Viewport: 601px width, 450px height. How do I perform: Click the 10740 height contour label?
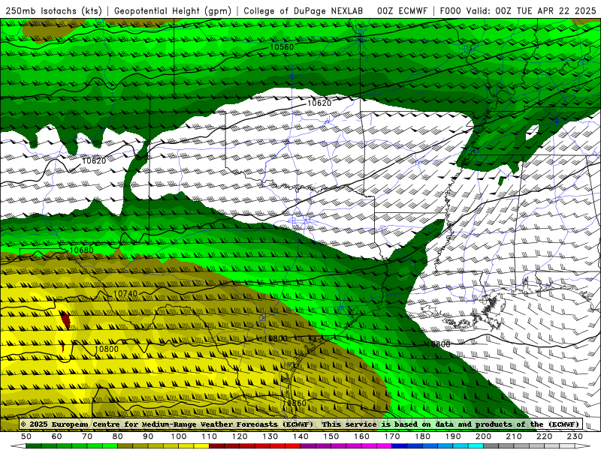(x=125, y=294)
